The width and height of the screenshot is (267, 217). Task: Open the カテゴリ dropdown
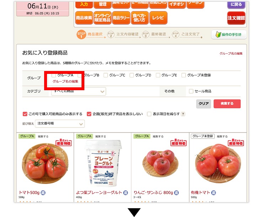tap(79, 91)
